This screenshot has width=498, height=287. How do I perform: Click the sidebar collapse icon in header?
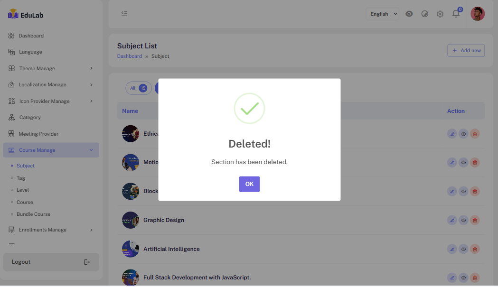tap(124, 14)
